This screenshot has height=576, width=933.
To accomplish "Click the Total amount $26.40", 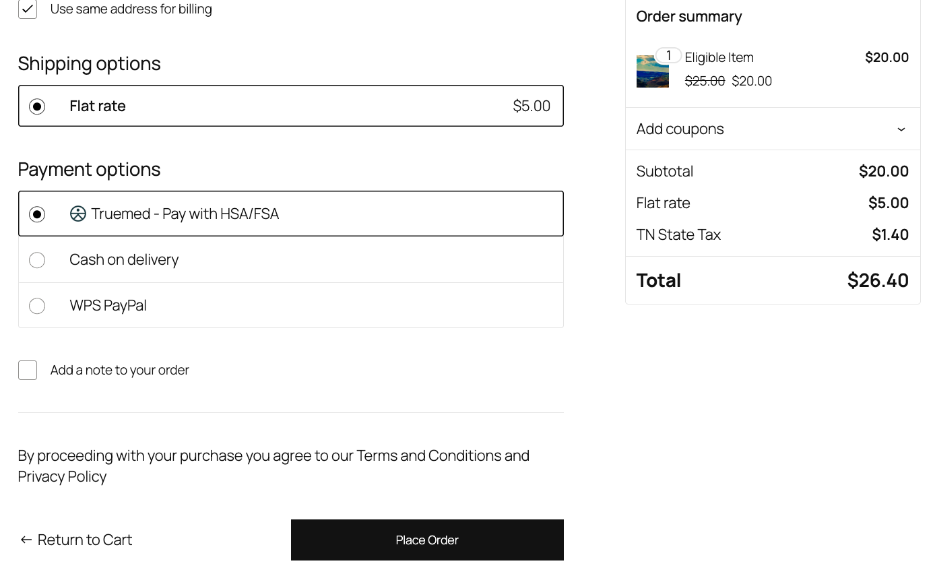I will tap(878, 280).
